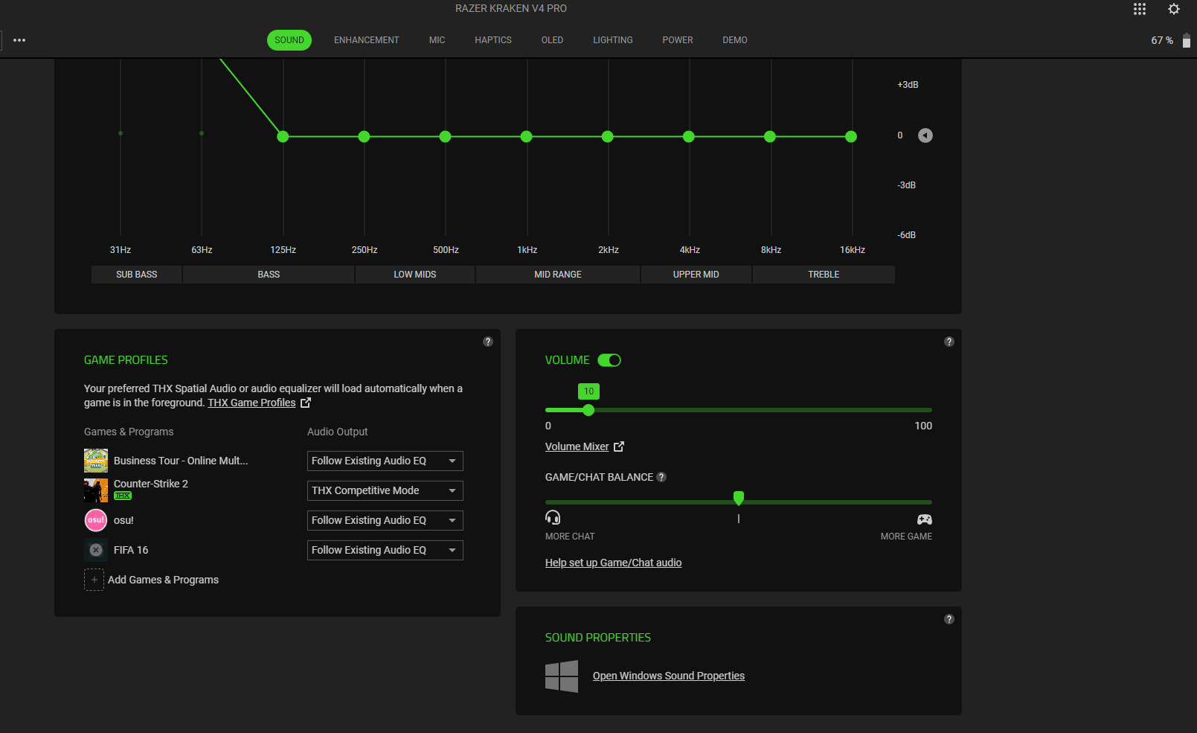Click the Add Games & Programs plus icon
Image resolution: width=1197 pixels, height=733 pixels.
94,580
